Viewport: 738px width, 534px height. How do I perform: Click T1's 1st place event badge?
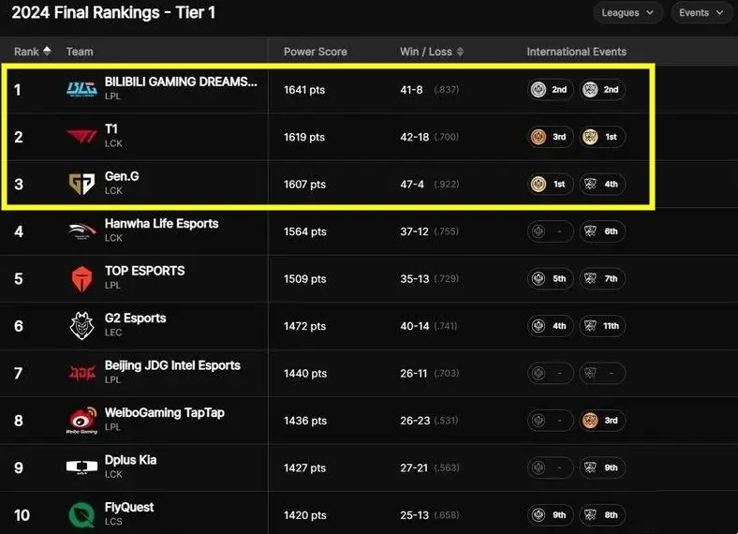click(602, 137)
